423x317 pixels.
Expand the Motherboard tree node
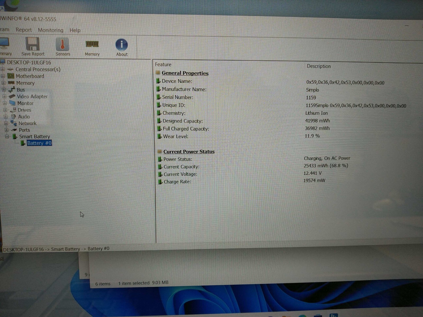point(3,76)
